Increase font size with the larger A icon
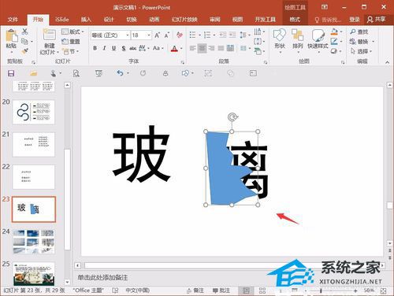 coord(157,35)
